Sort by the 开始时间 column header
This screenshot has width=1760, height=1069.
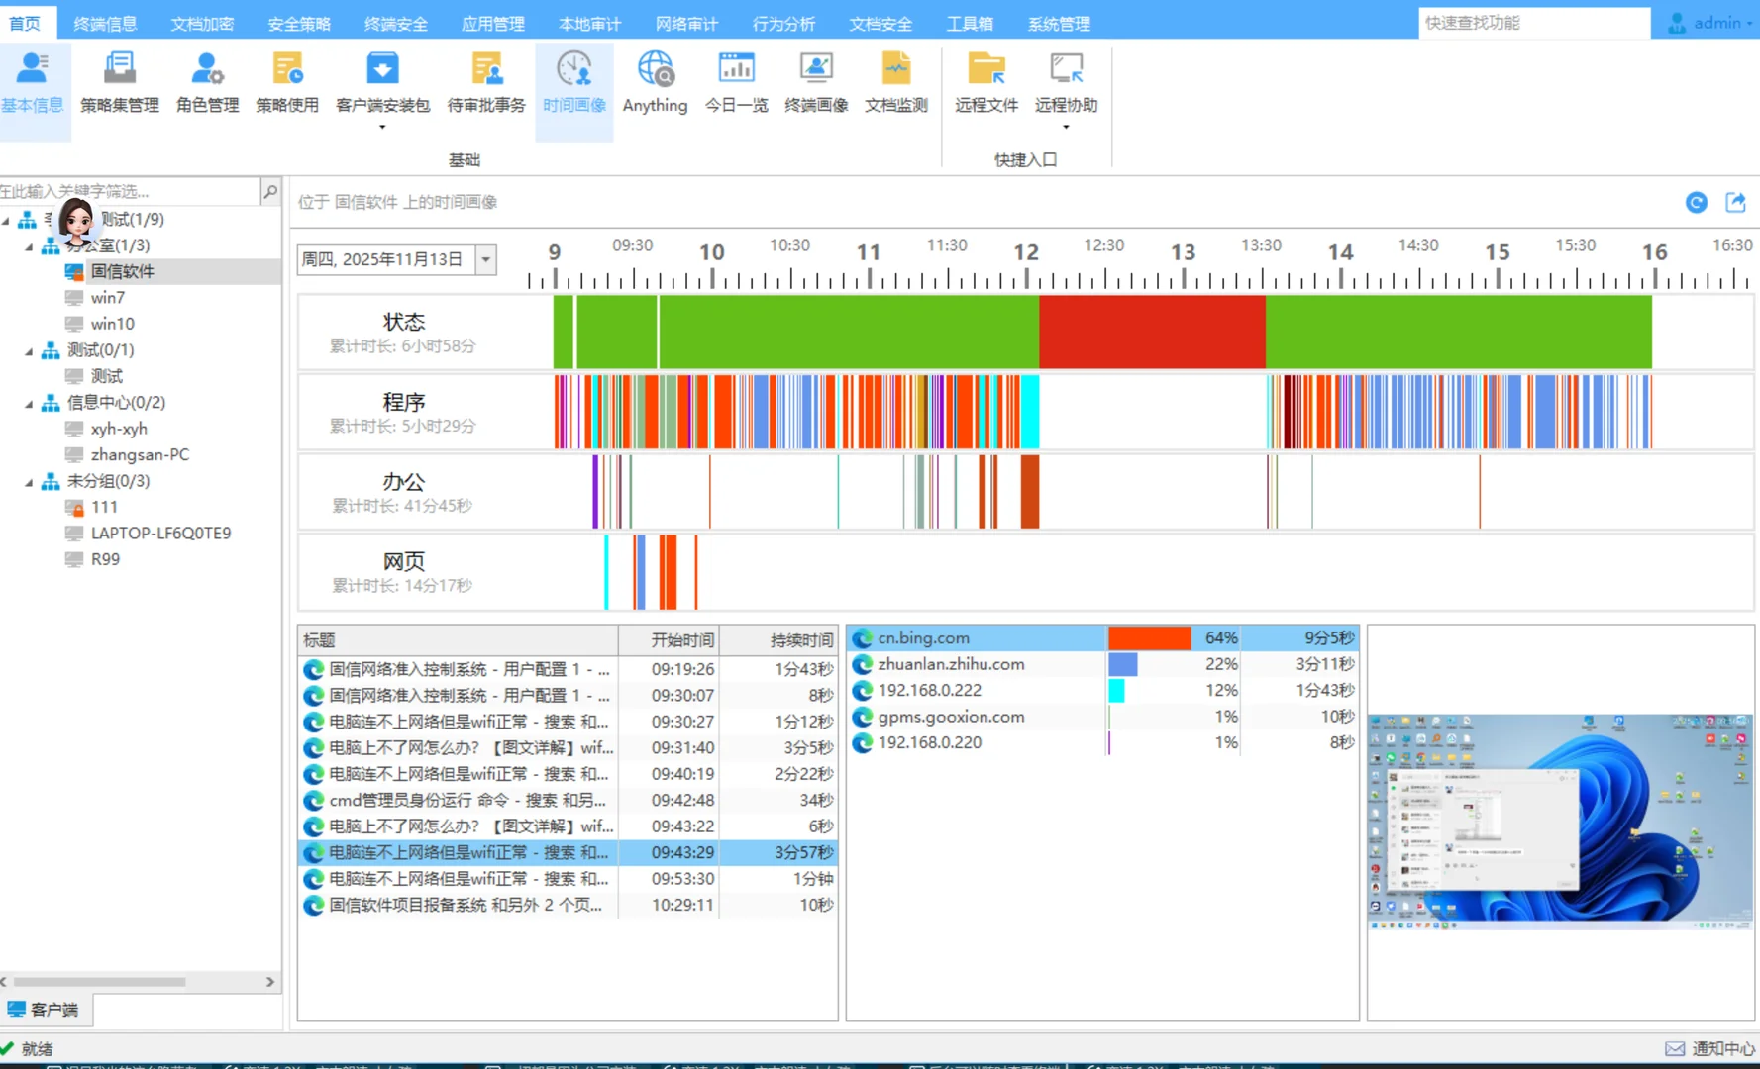[x=669, y=640]
